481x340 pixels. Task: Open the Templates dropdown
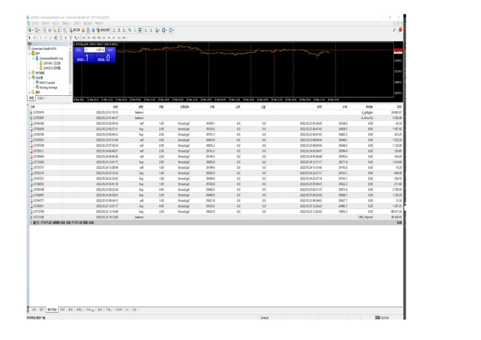coord(171,30)
